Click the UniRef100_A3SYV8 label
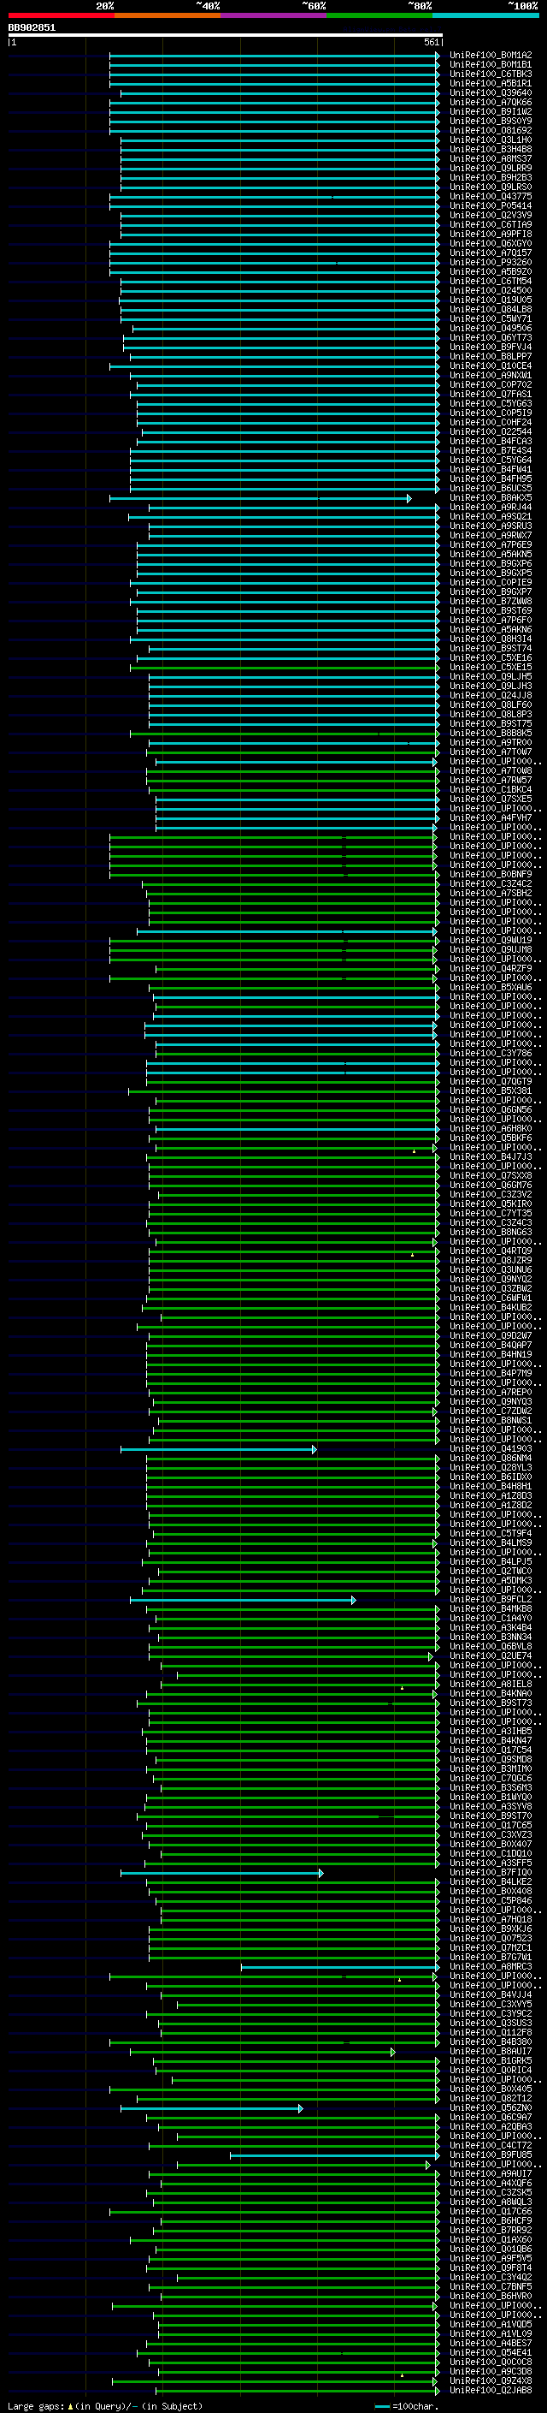The image size is (547, 2413). point(490,1807)
